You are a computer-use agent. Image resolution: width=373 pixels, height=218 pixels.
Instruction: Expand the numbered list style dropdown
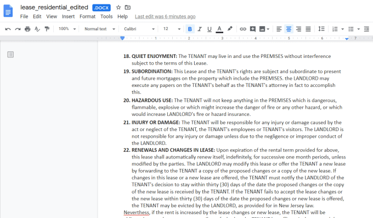pos(342,29)
